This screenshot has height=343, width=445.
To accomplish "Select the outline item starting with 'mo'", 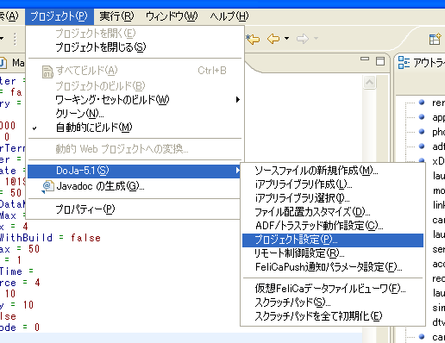I will coord(438,190).
